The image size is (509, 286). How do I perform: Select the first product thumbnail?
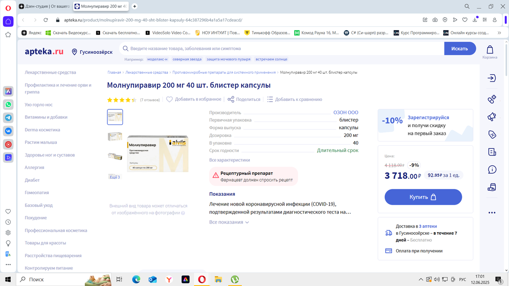pyautogui.click(x=115, y=117)
